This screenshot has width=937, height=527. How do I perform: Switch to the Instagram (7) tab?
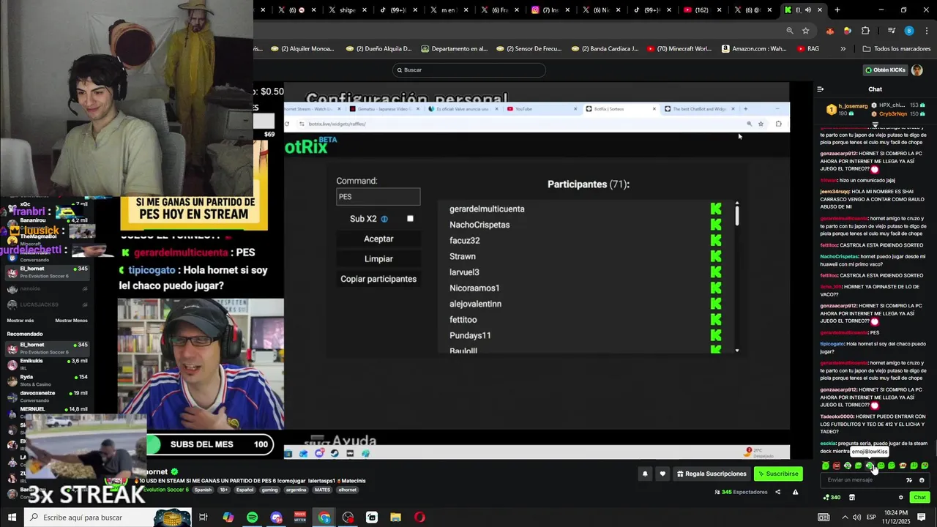[549, 10]
